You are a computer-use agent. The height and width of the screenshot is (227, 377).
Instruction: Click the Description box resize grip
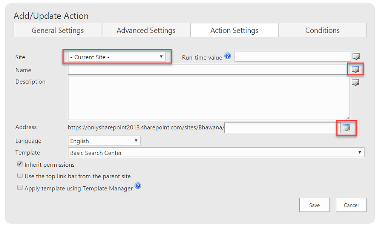pos(348,118)
